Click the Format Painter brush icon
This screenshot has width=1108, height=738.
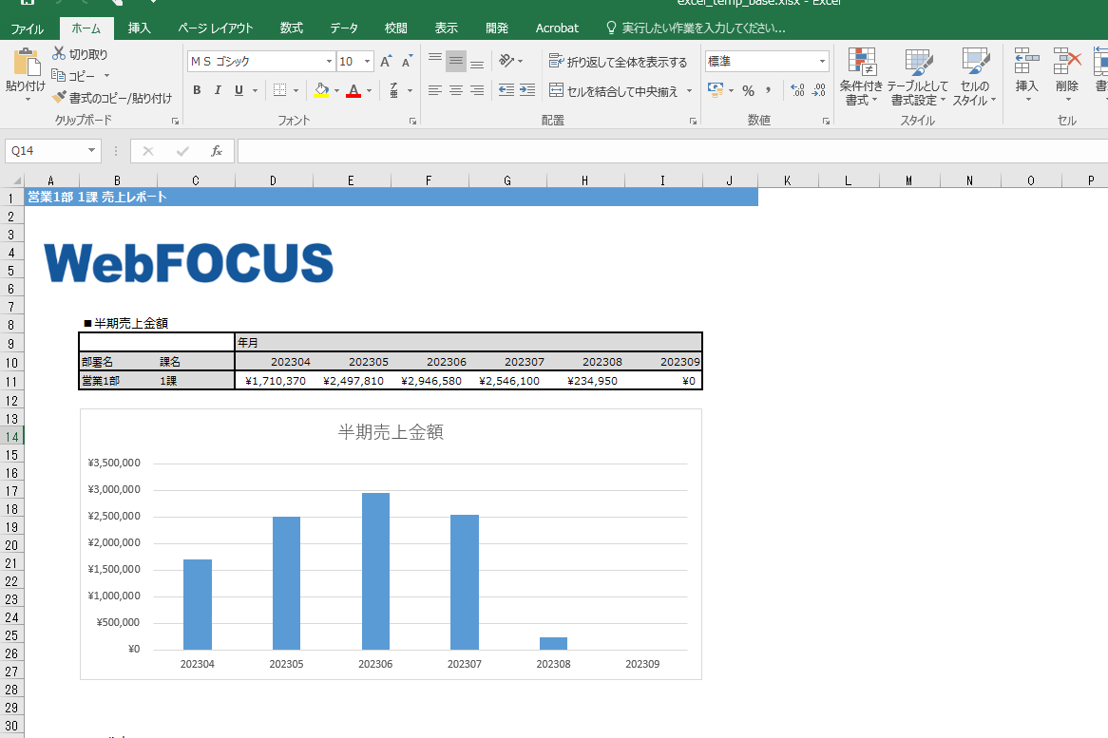coord(59,97)
